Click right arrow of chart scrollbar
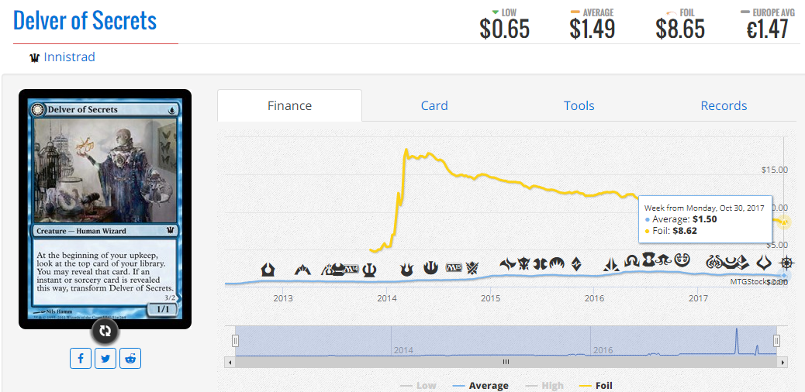Viewport: 805px width, 392px height. click(783, 363)
